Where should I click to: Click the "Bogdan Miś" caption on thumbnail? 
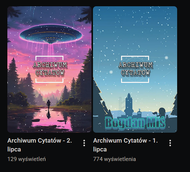pos(135,122)
